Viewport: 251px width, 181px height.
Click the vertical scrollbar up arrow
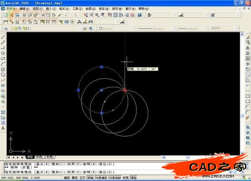point(242,34)
